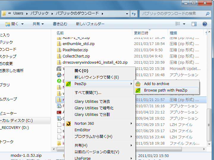
Task: Select drrecoverywindows4G_install_420.zip file name
Action: 95,63
